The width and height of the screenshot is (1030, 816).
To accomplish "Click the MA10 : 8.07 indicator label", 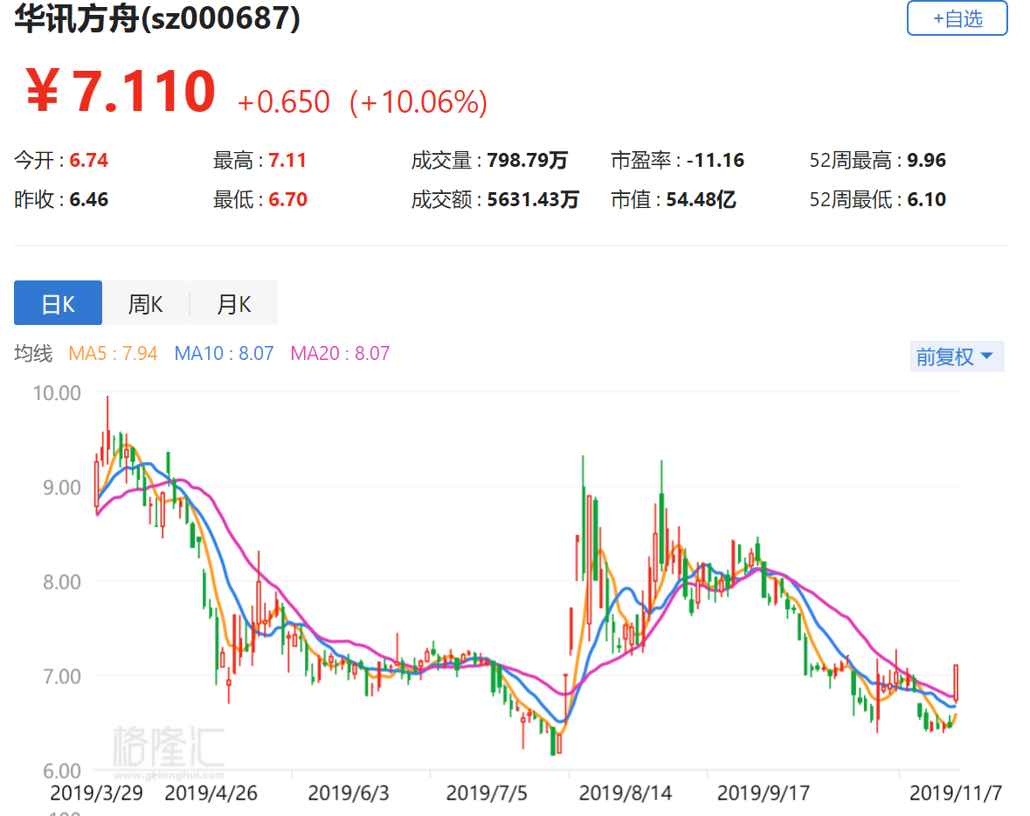I will click(224, 354).
